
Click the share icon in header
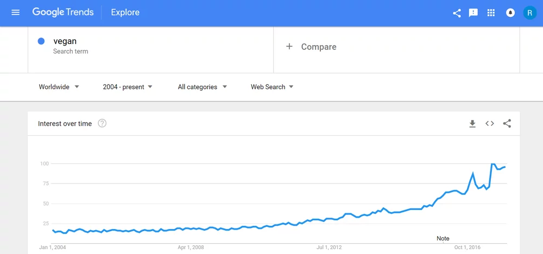[457, 13]
